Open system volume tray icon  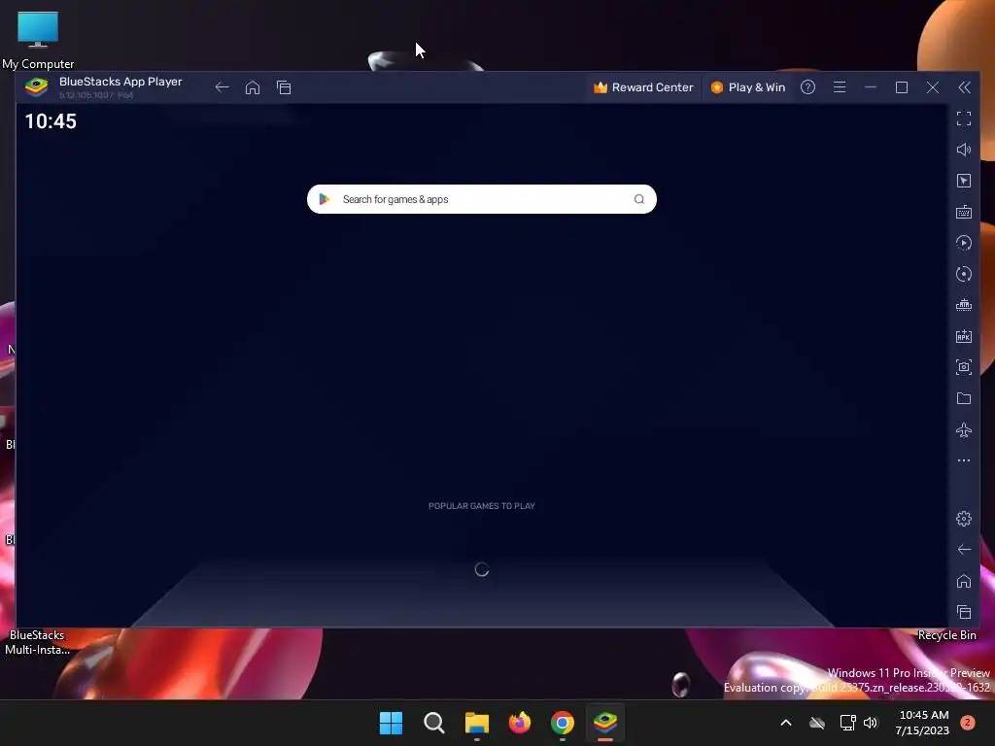coord(871,723)
